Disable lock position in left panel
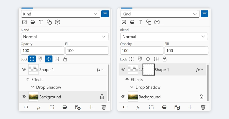This screenshot has width=229, height=119. [48, 59]
